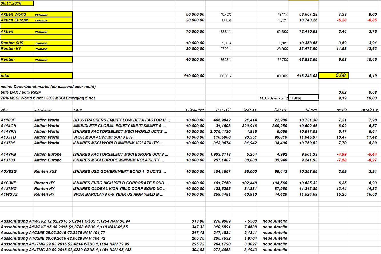381x254 pixels.
Task: Click the Renten $US zuordnung cell for A0X8SG
Action: [x=45, y=171]
